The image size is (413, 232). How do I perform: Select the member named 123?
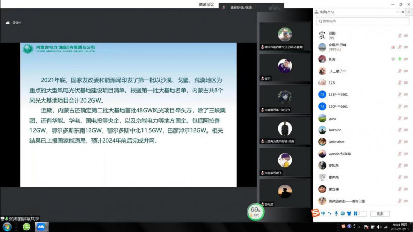point(363,82)
